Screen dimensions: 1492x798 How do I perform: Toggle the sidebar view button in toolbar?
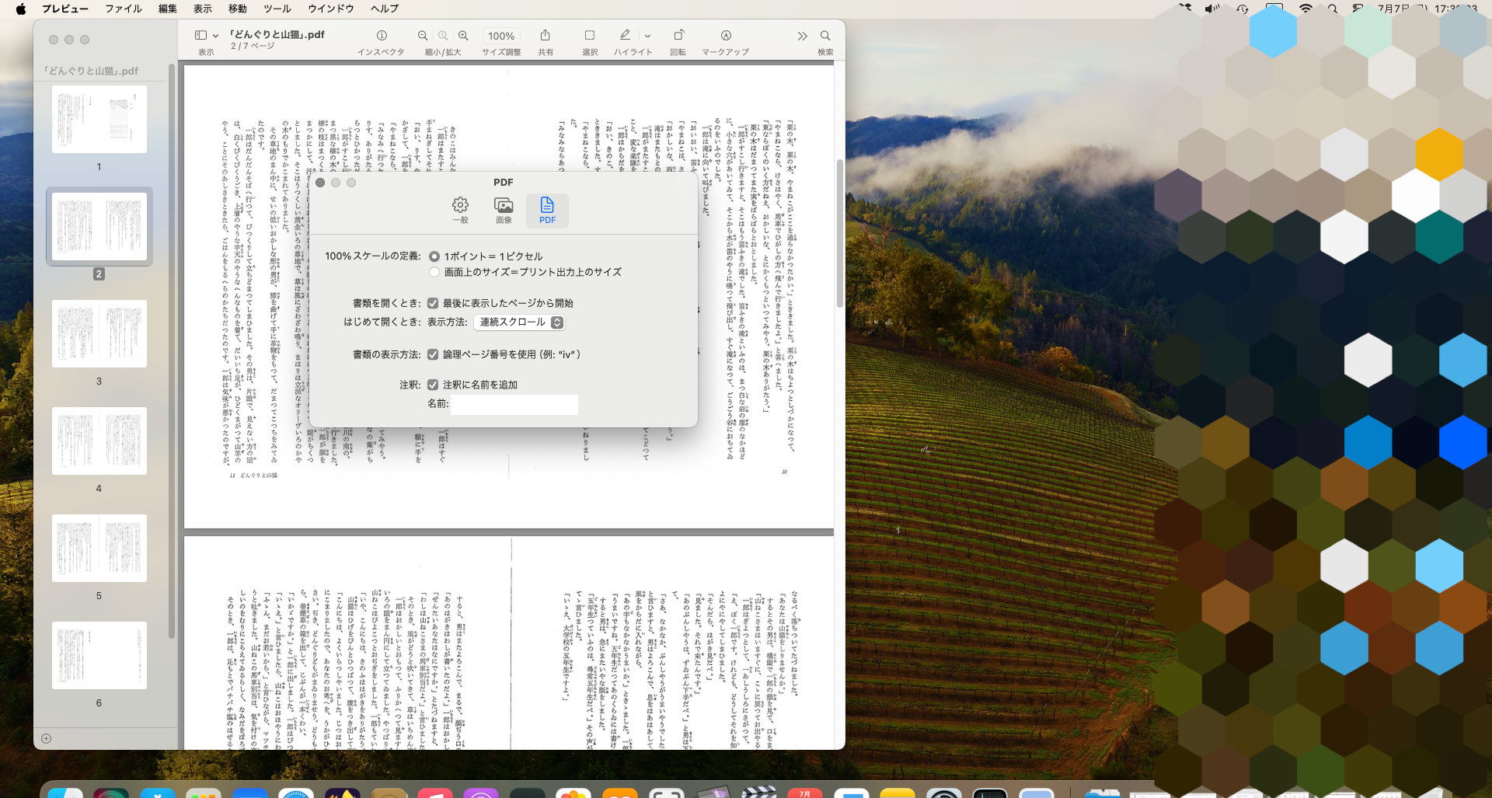coord(200,35)
